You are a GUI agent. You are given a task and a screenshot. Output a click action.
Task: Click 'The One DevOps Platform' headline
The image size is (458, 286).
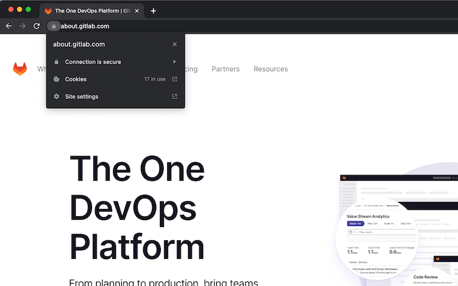[137, 208]
